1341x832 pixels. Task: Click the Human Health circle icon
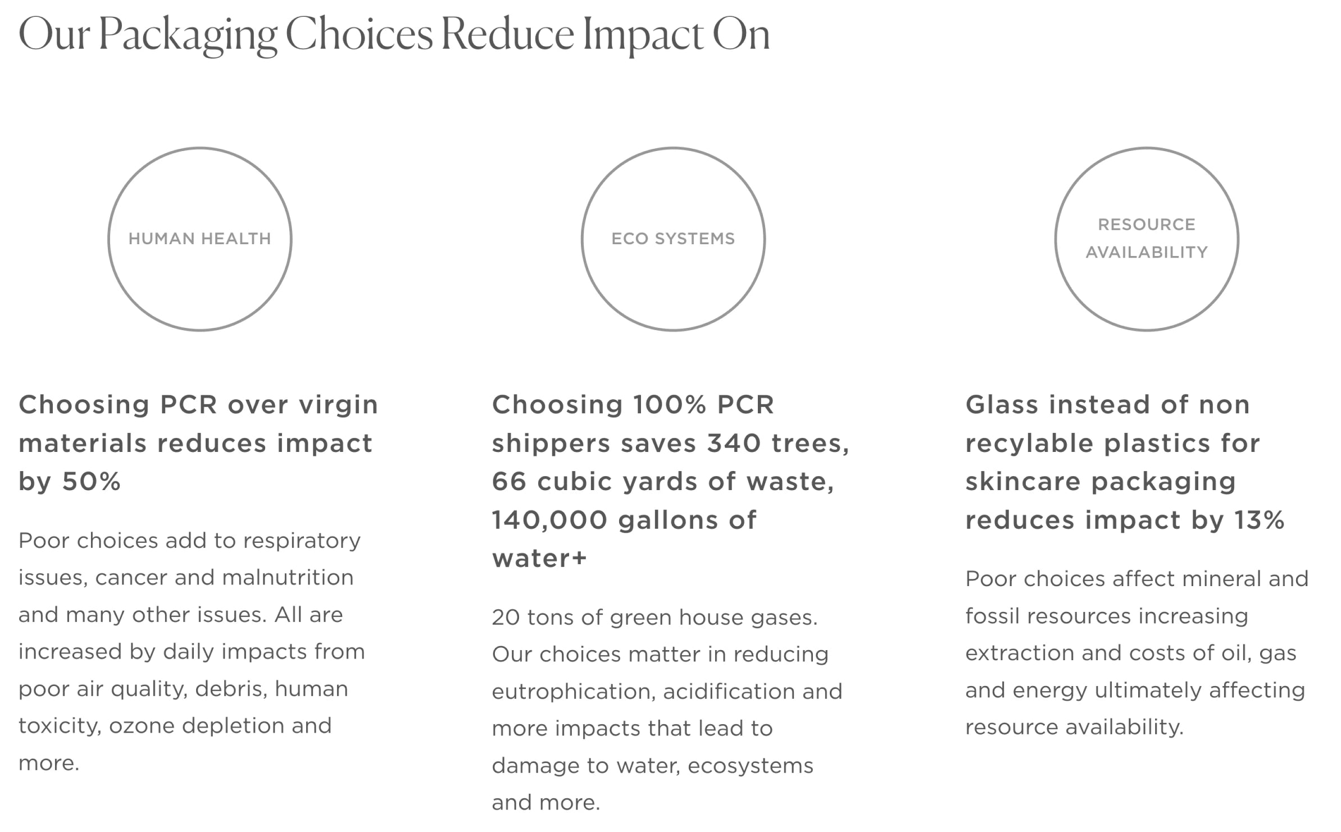point(199,239)
